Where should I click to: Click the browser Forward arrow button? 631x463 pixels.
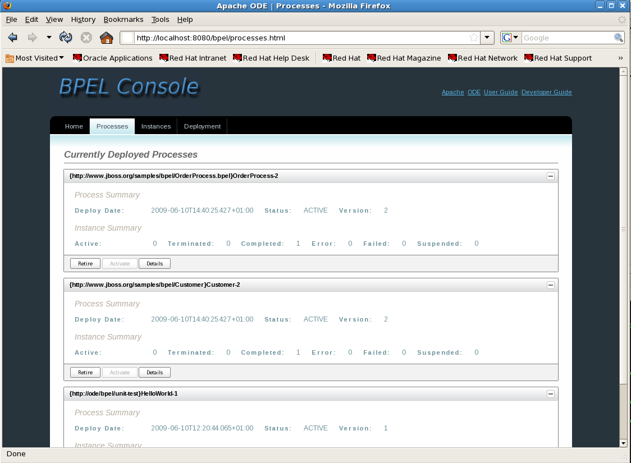(x=32, y=38)
